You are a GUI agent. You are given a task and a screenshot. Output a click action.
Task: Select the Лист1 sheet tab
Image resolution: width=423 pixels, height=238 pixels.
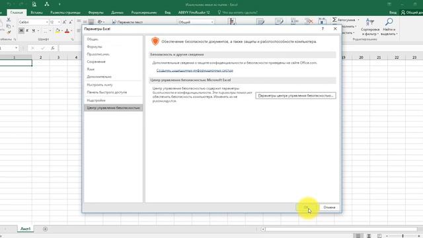click(x=26, y=229)
